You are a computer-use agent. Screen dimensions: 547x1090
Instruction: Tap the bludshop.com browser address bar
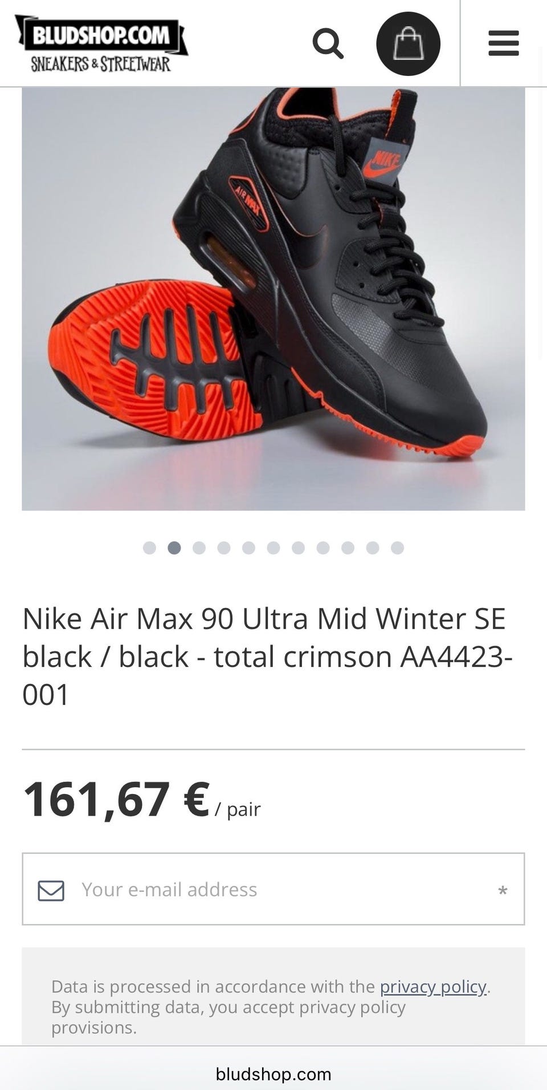[273, 1074]
